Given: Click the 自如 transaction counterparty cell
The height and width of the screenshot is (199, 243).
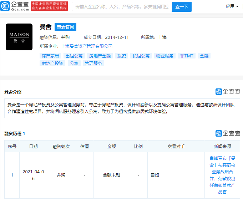Looking at the screenshot, I should pyautogui.click(x=155, y=175).
